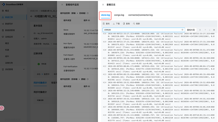
Task: Refresh the 源端 » 目标端 monitoring table
Action: tap(88, 13)
